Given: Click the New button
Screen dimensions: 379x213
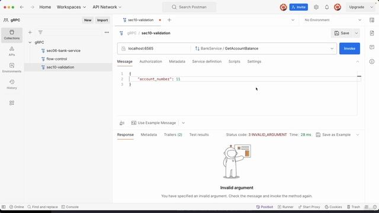Looking at the screenshot, I should click(x=88, y=20).
